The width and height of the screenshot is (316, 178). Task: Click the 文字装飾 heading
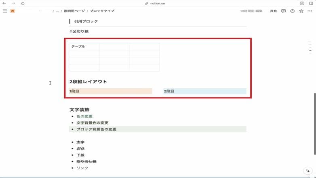pos(79,110)
